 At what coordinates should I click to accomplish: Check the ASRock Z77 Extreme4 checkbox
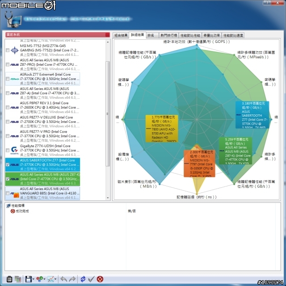8,79
